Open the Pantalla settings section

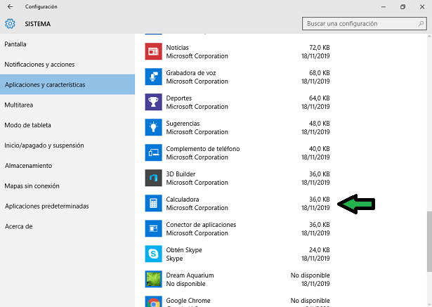point(15,44)
